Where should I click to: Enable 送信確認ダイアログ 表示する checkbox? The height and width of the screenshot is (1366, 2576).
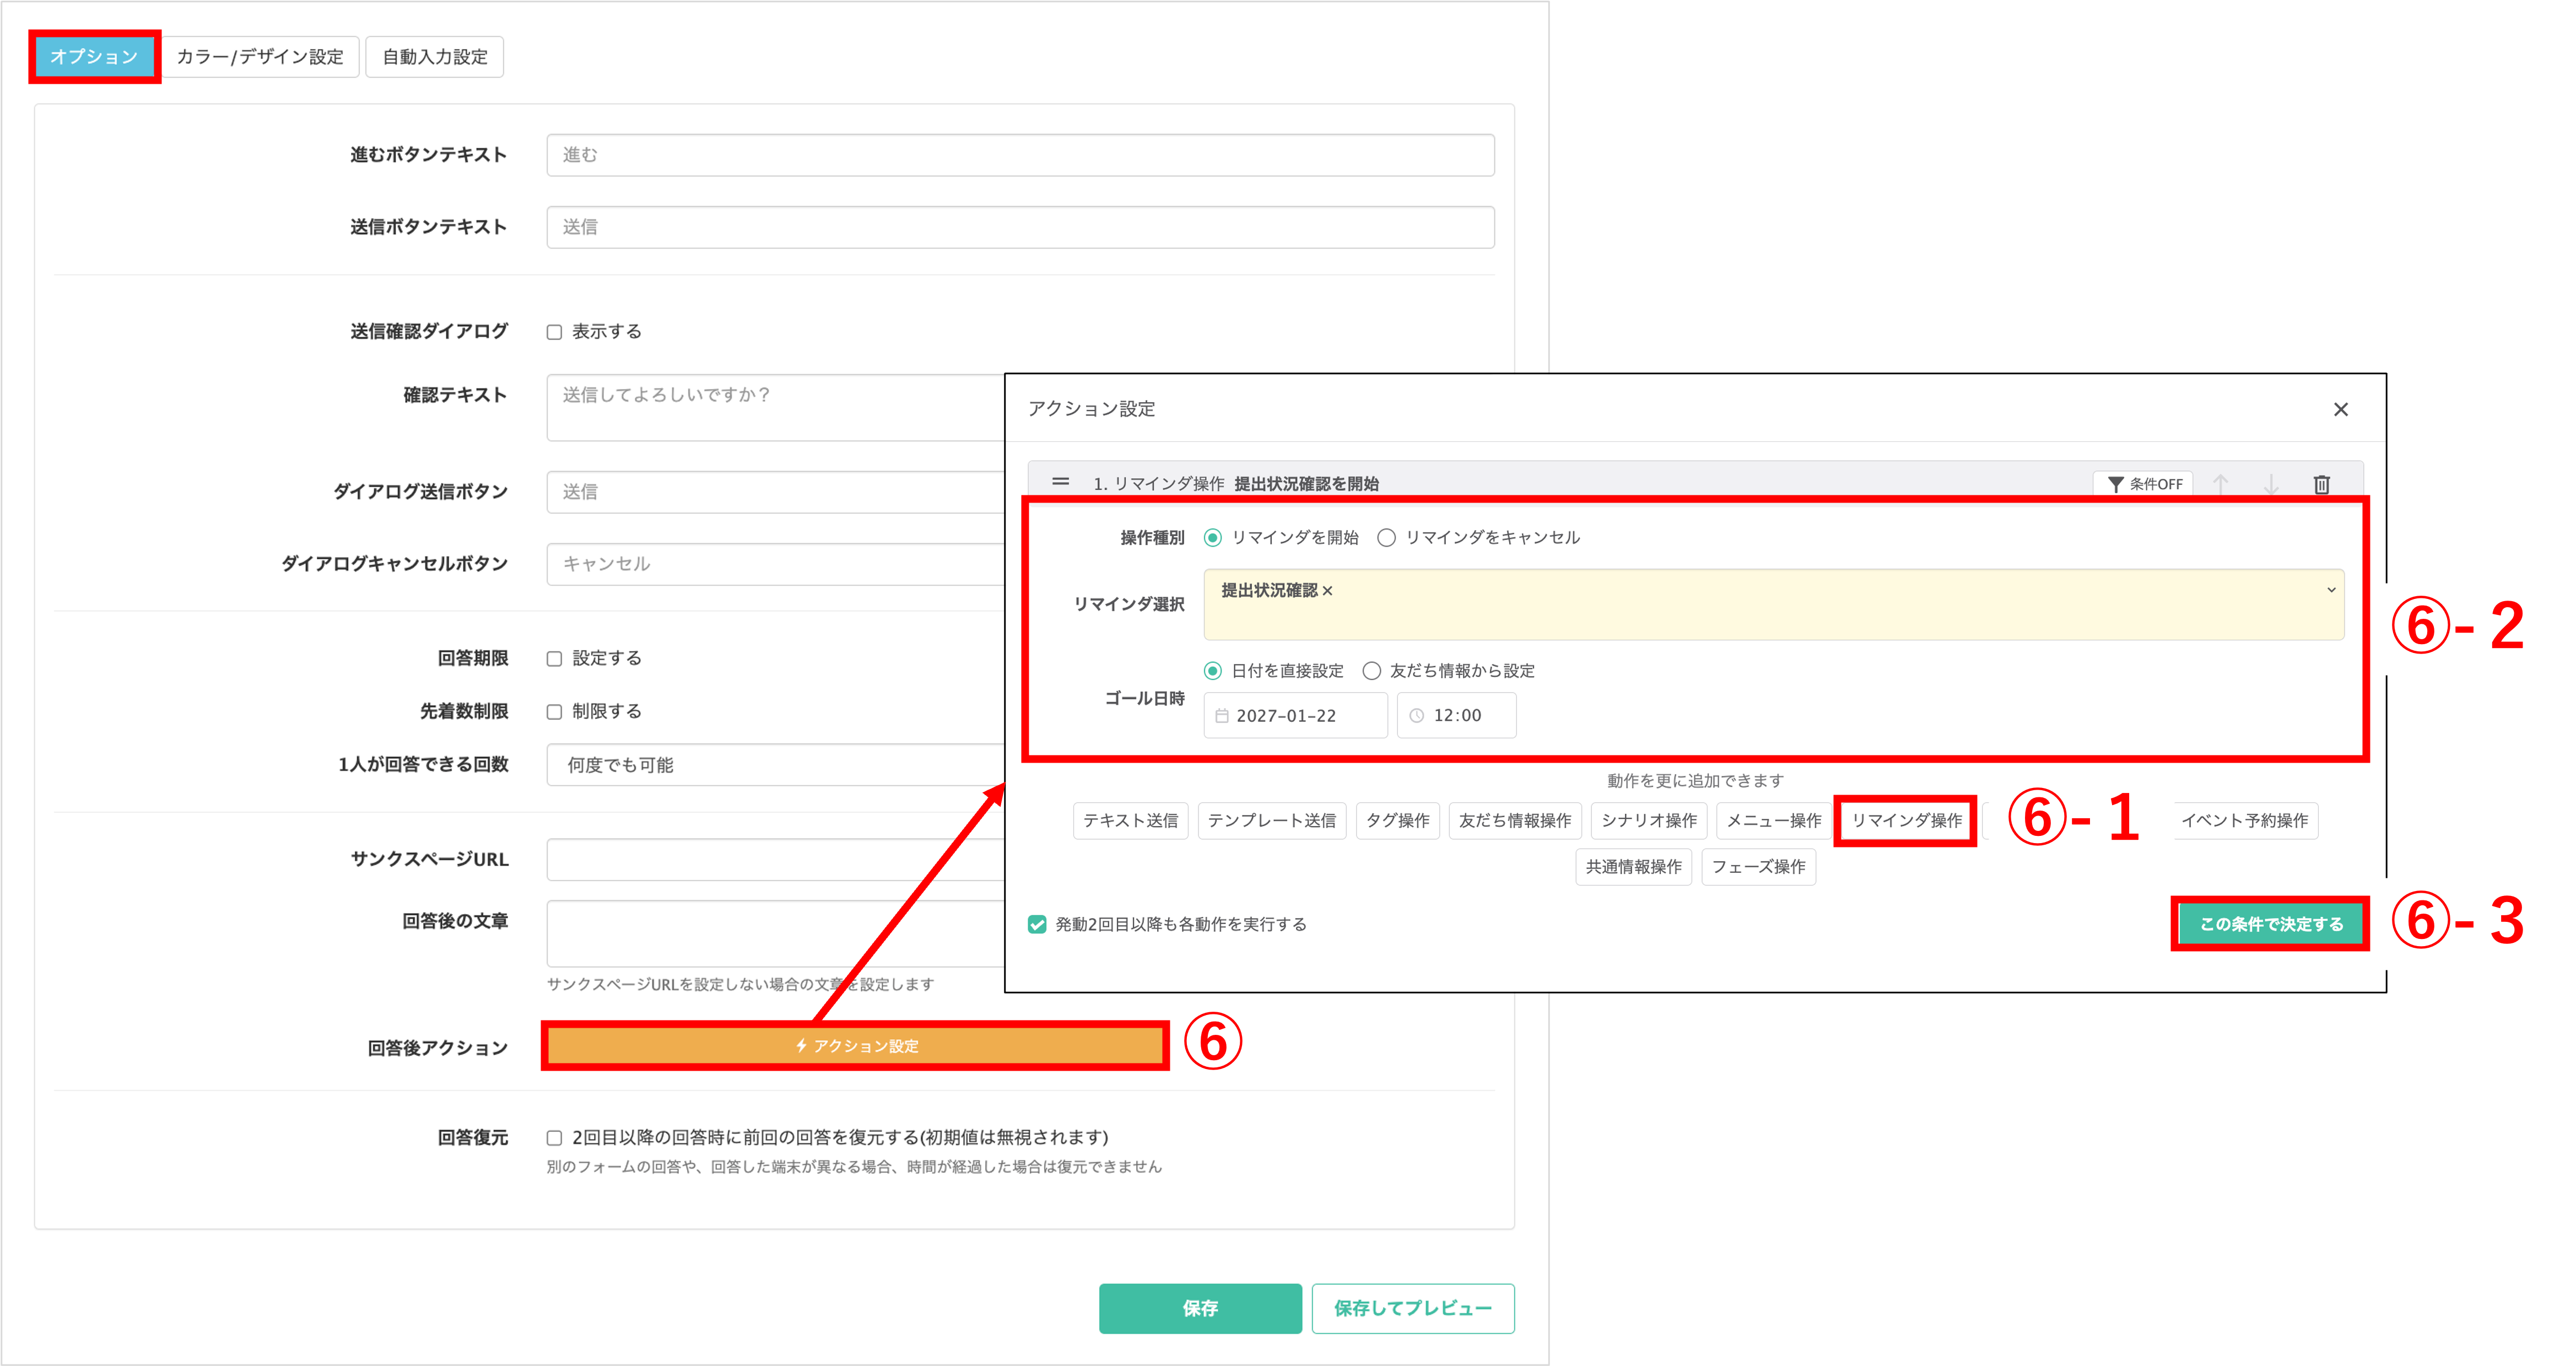[554, 332]
